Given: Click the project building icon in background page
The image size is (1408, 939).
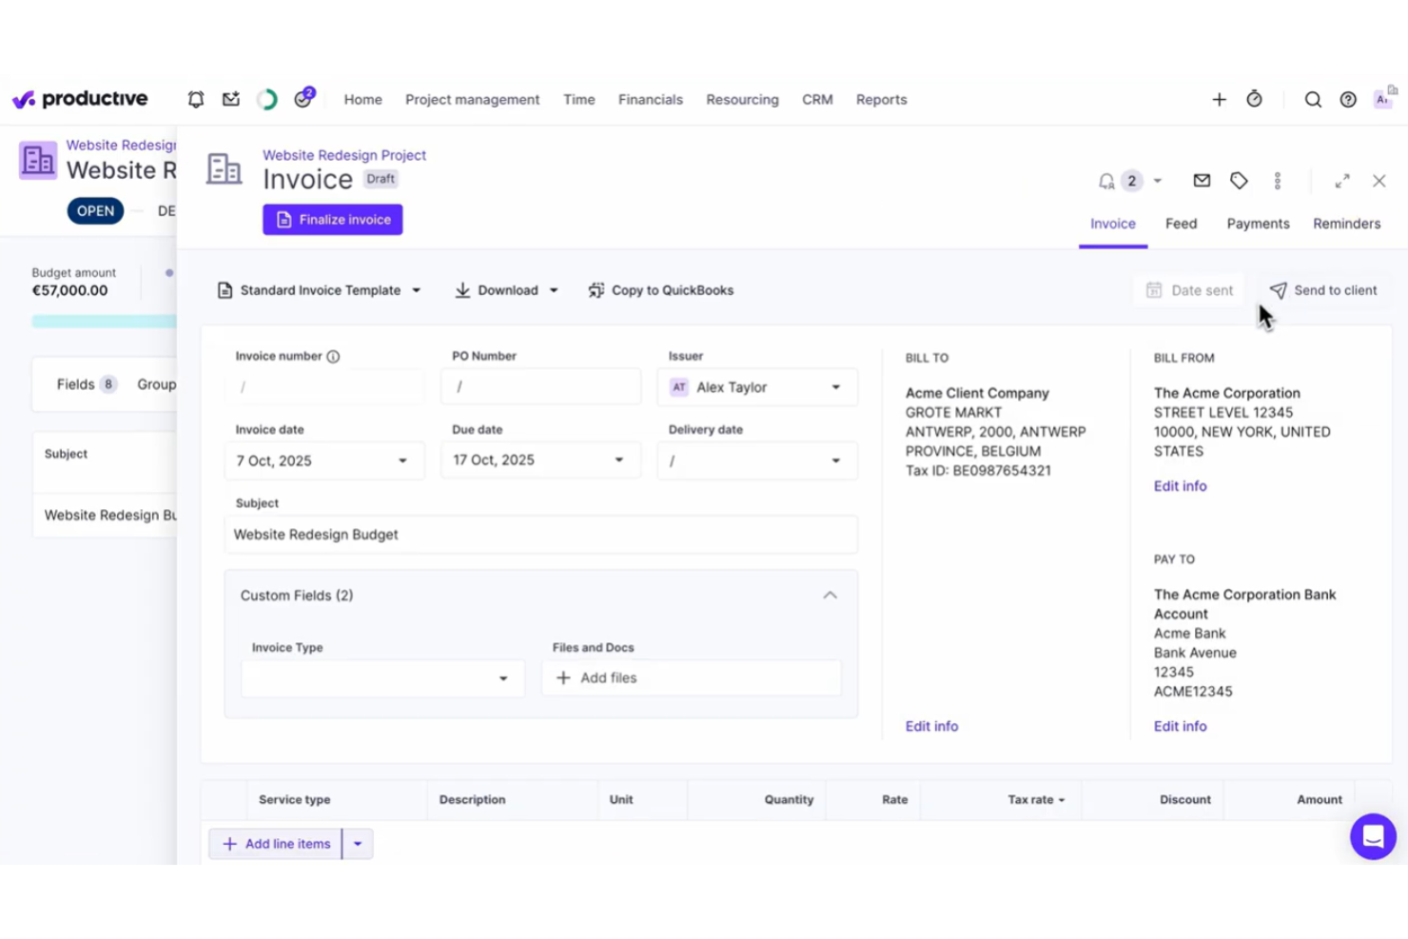Looking at the screenshot, I should [38, 160].
